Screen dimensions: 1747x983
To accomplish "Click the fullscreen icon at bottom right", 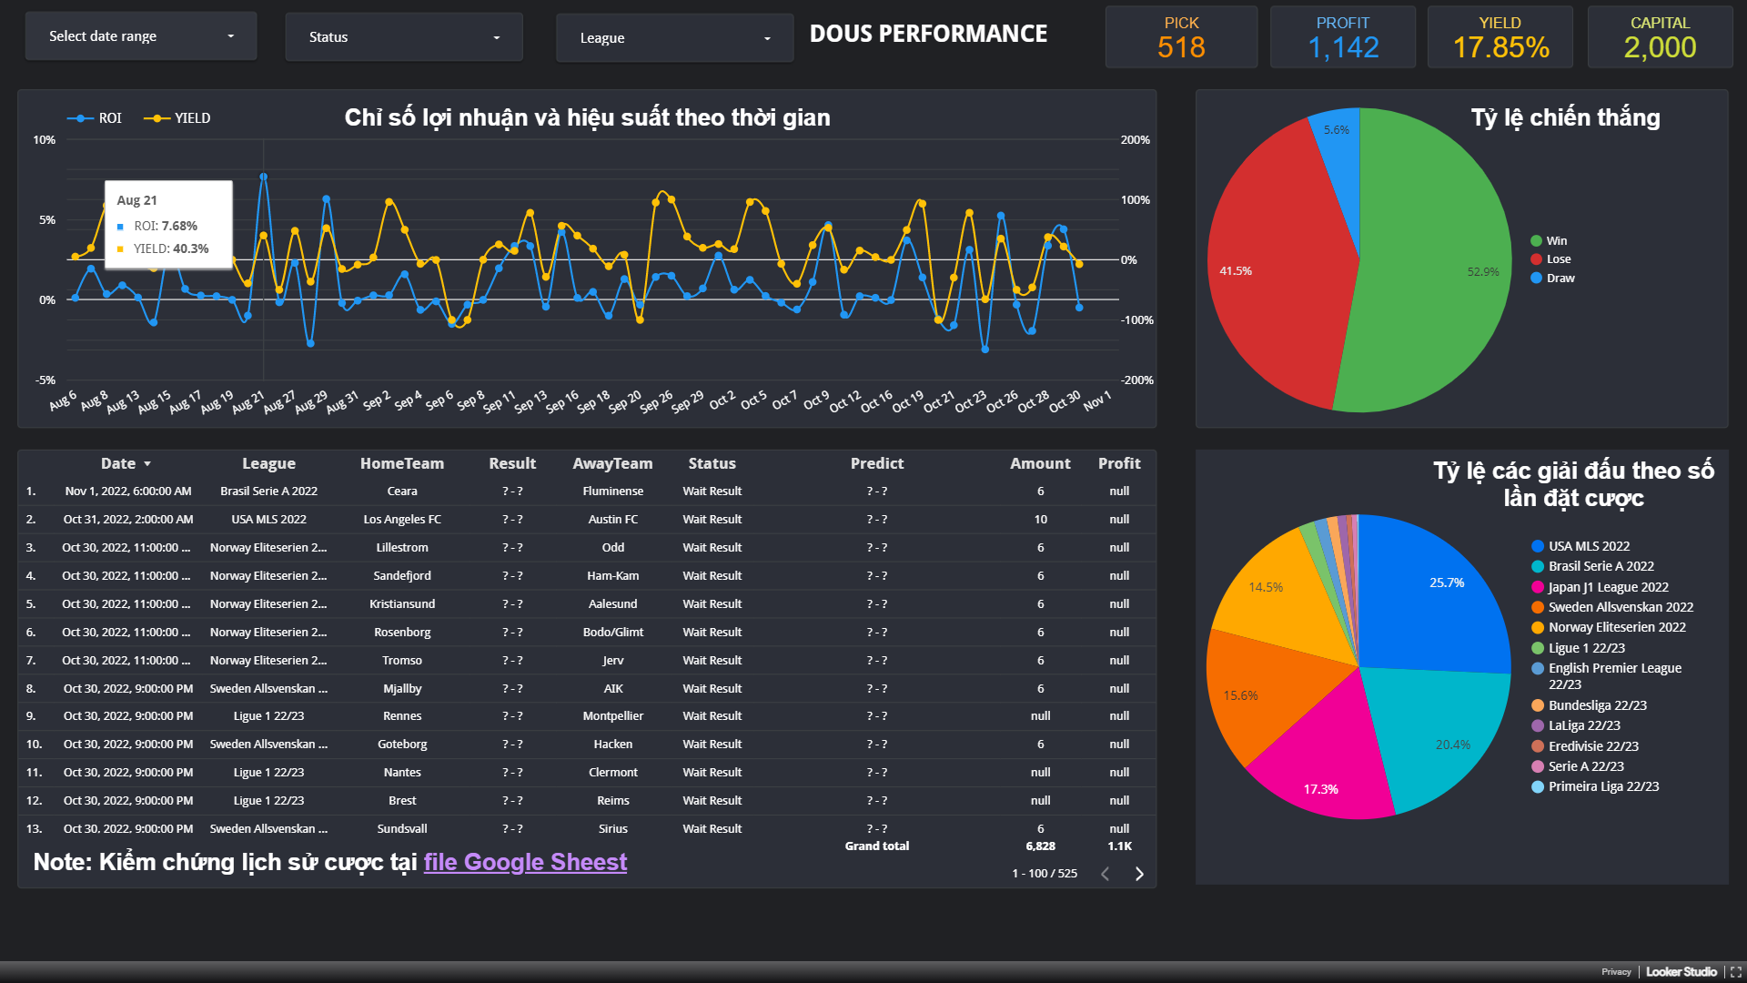I will 1735,972.
